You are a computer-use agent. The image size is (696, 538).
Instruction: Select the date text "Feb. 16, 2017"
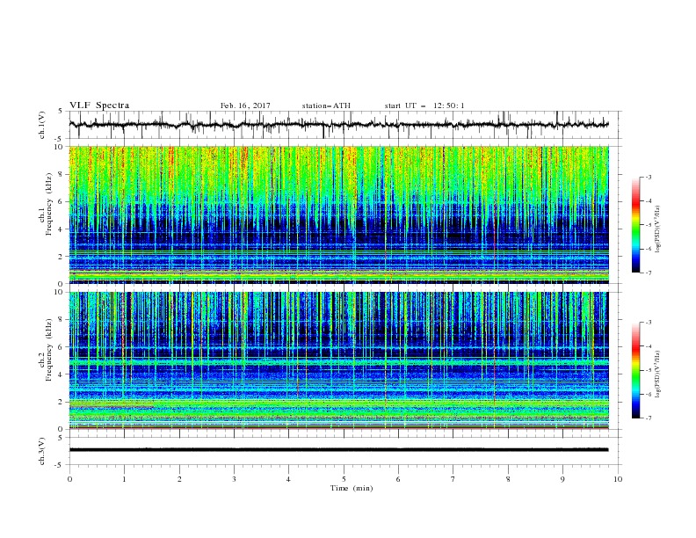(x=245, y=105)
